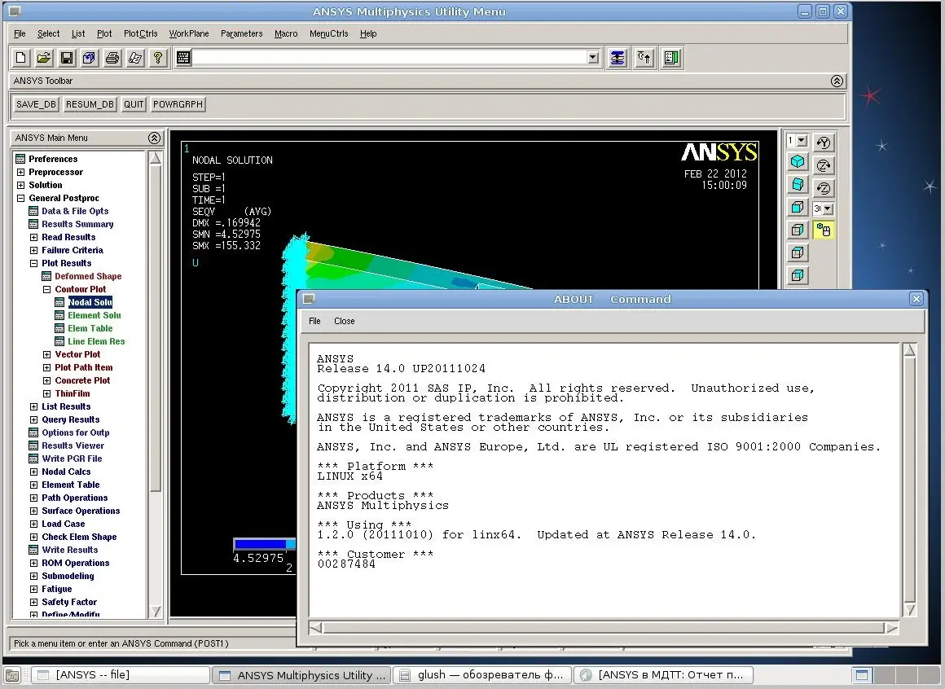Collapse the ANSYS Toolbar panel
The height and width of the screenshot is (689, 945).
point(837,81)
